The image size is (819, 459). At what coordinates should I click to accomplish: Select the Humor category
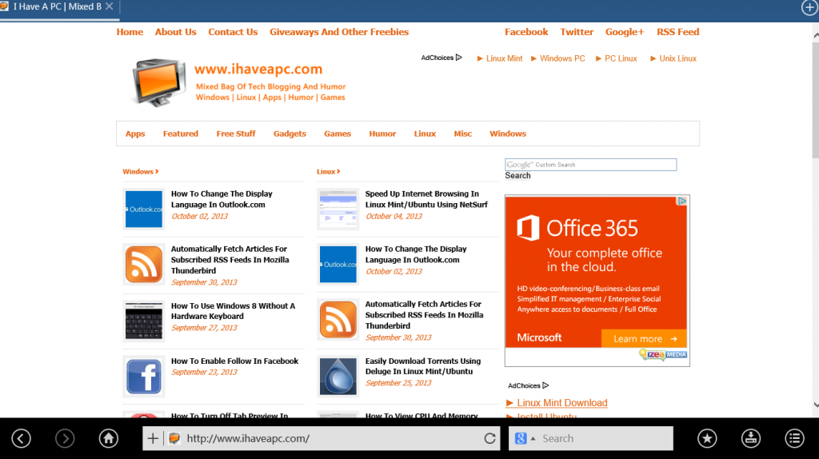click(382, 134)
